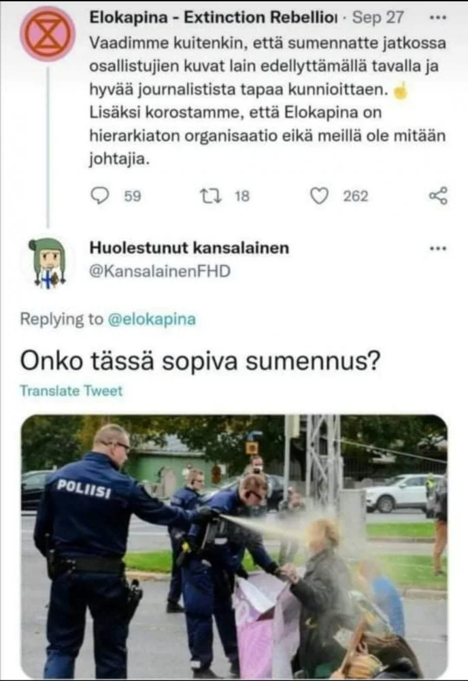Like the Elokapina tweet with heart icon
468x681 pixels.
[x=320, y=196]
